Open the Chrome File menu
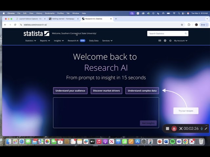Image resolution: width=210 pixels, height=157 pixels. coord(19,13)
